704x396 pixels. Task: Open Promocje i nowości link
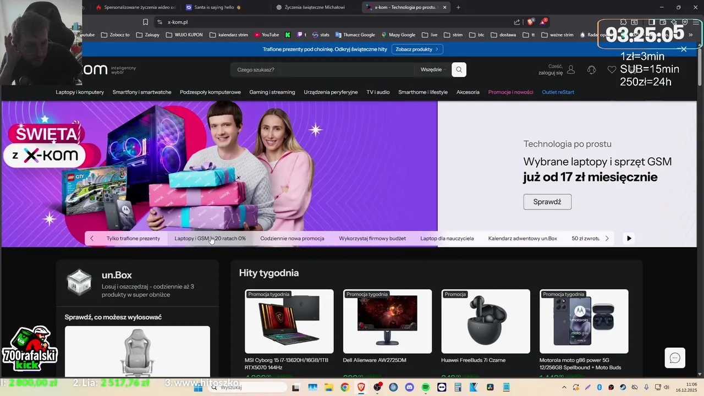(x=510, y=92)
